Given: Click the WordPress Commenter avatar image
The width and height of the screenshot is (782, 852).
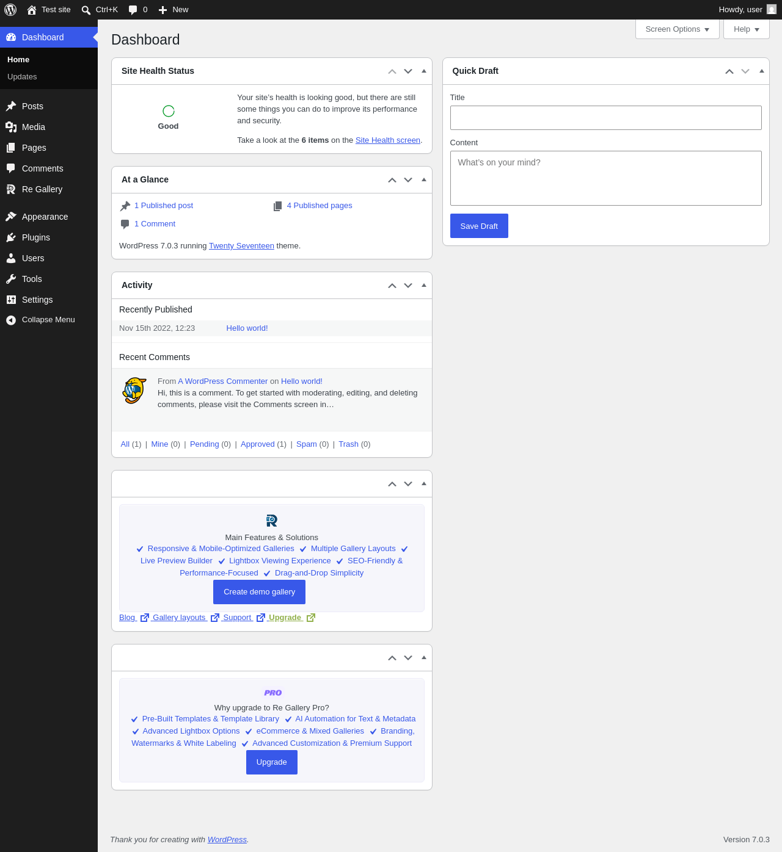Looking at the screenshot, I should point(134,391).
